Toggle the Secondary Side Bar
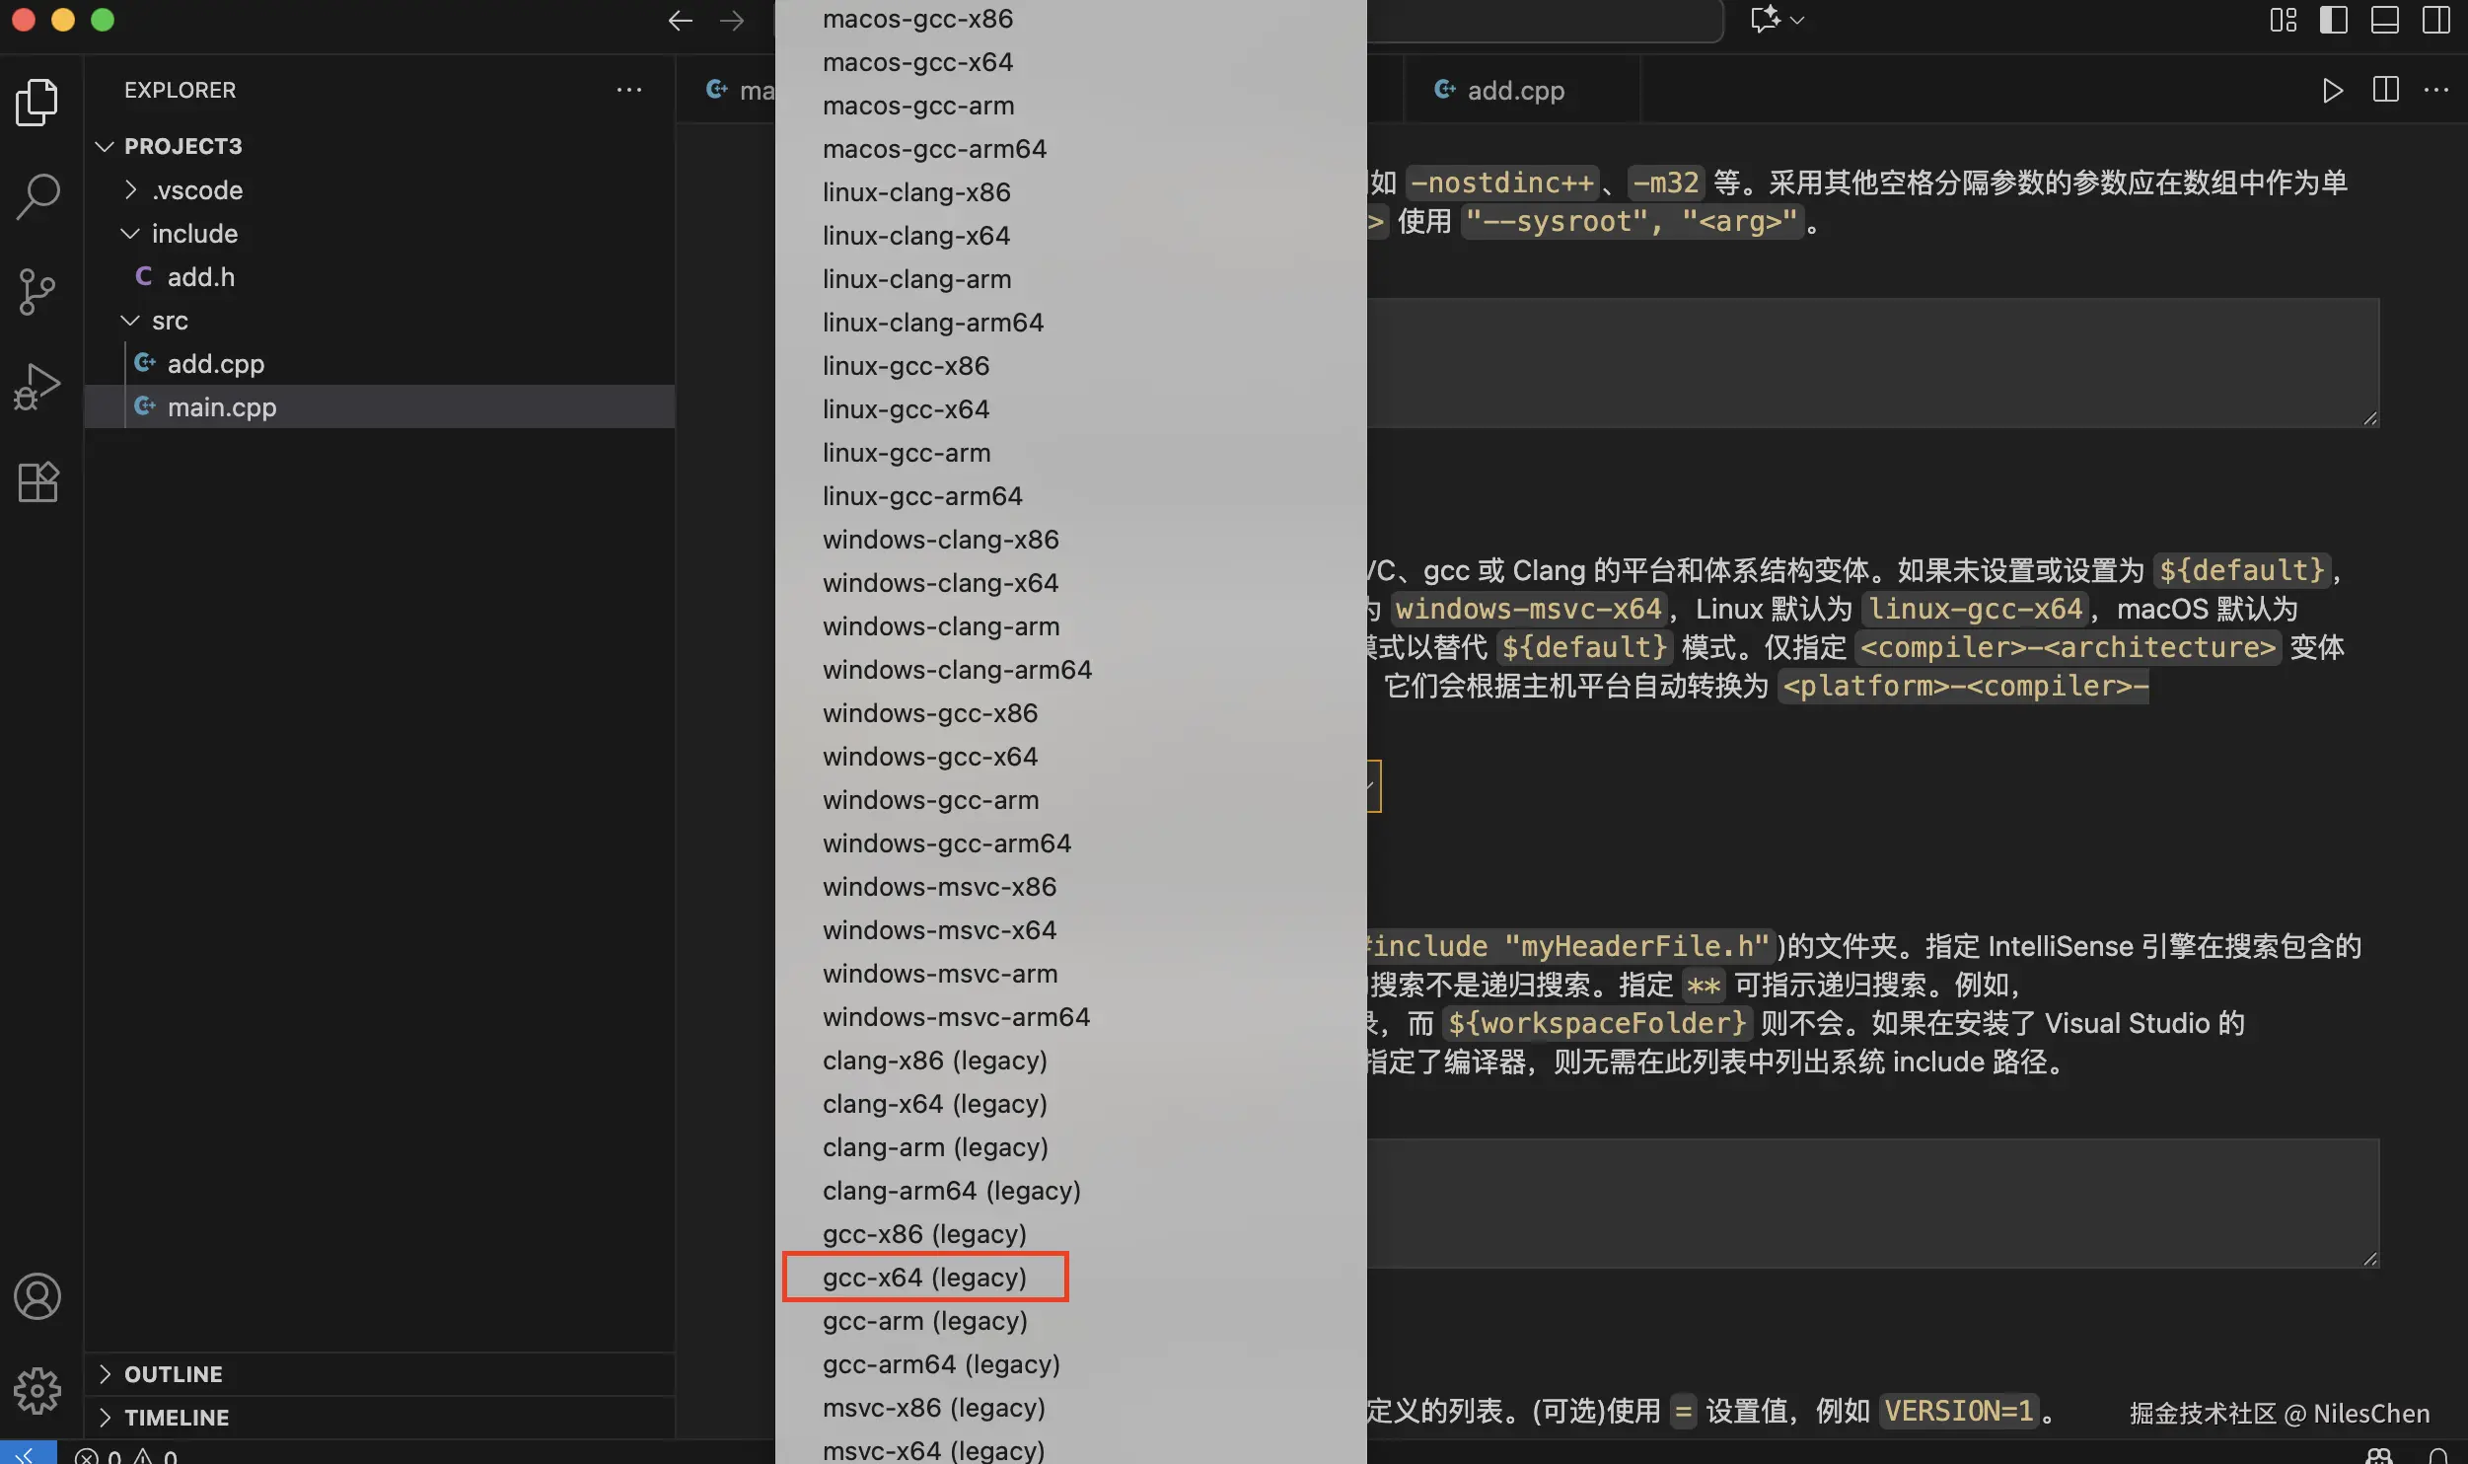2468x1464 pixels. pos(2437,20)
